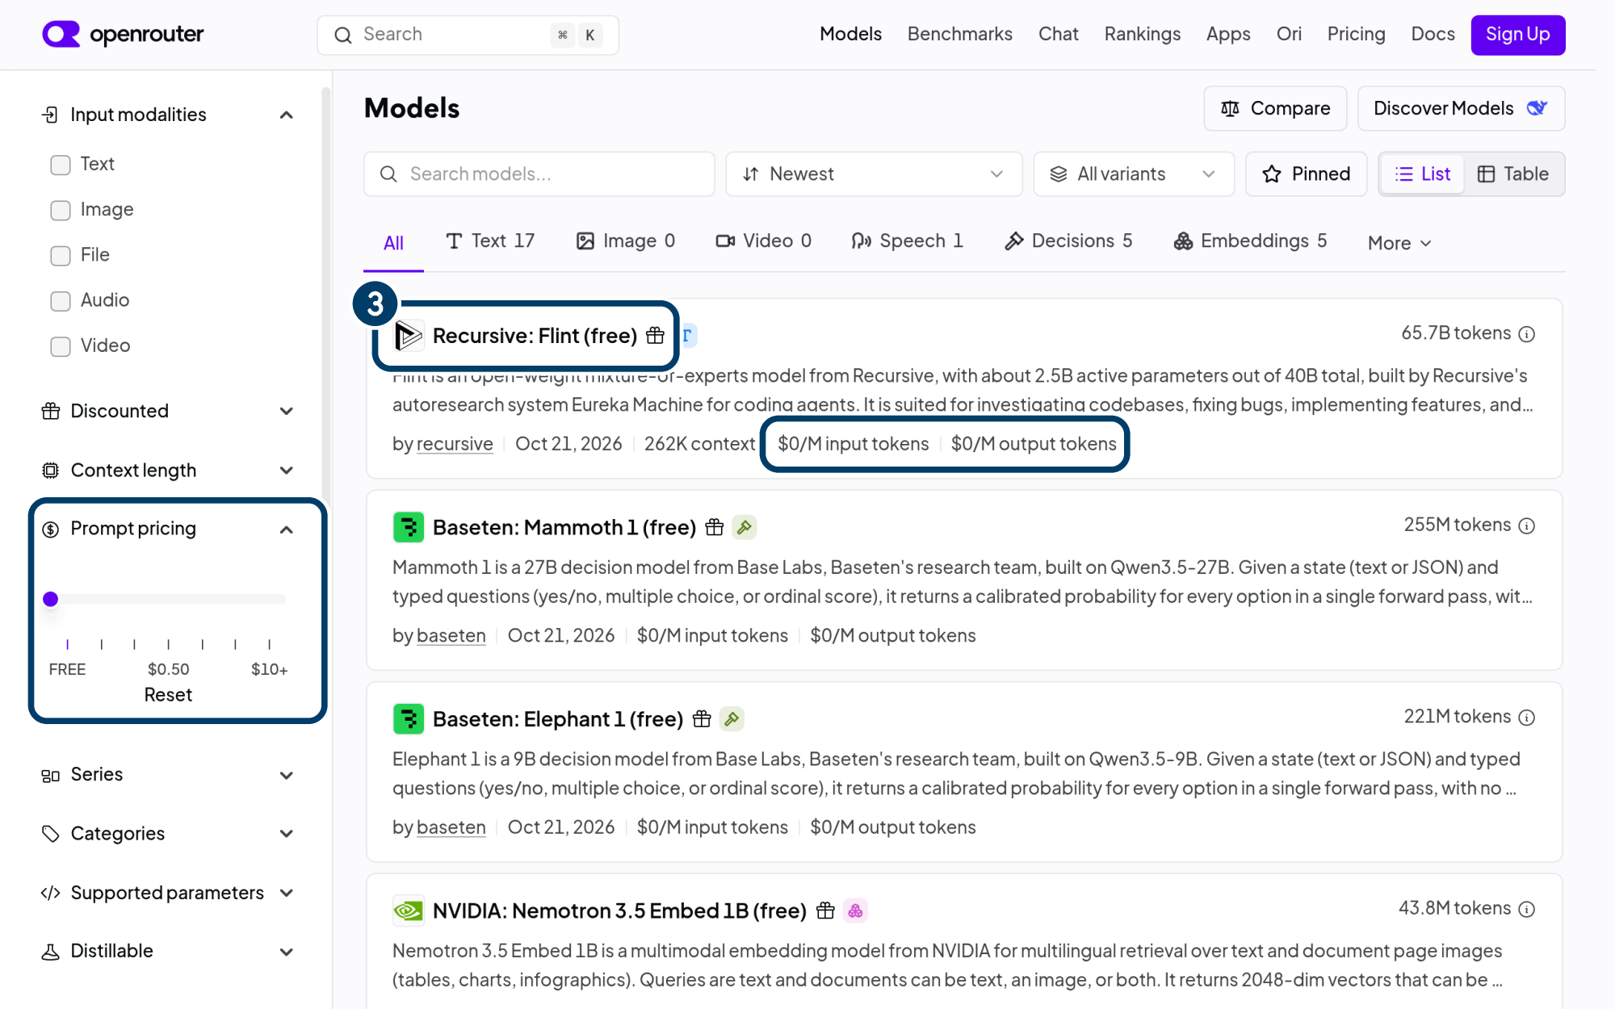Click the Input modalities sidebar icon
Viewport: 1615px width, 1009px height.
50,115
